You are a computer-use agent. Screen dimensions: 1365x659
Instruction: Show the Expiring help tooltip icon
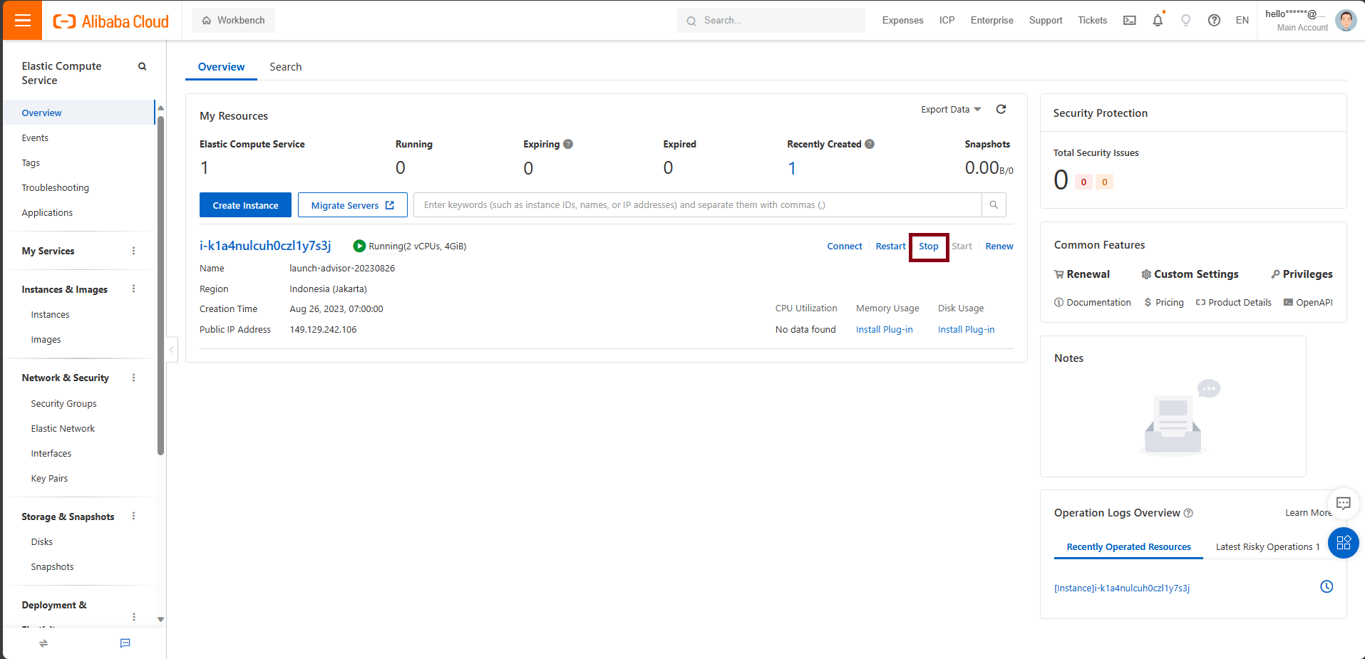(x=568, y=144)
